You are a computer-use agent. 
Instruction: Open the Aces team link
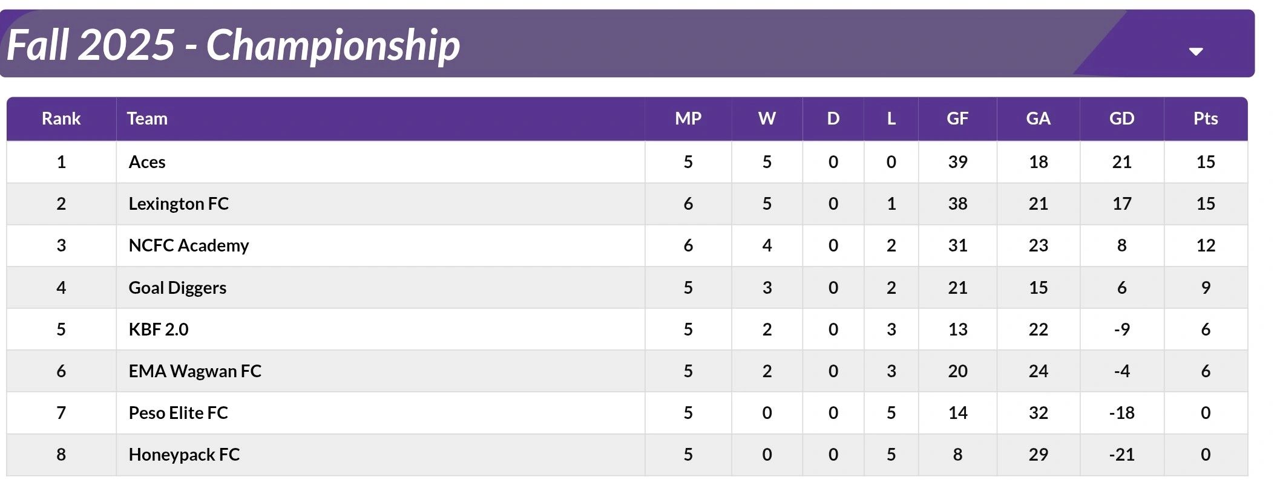147,162
